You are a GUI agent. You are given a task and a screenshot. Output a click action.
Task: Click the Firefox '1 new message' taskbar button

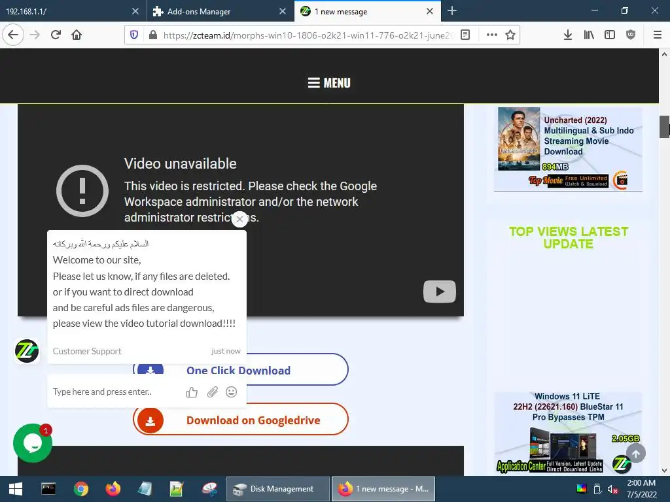[x=383, y=489]
